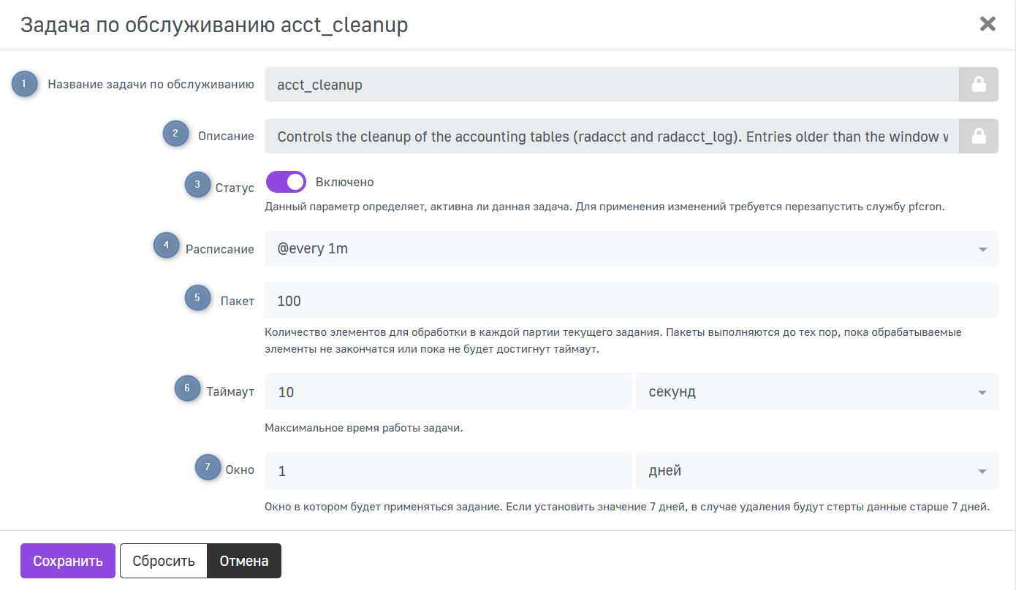Click the lock icon beside task name field
The width and height of the screenshot is (1016, 590).
978,85
